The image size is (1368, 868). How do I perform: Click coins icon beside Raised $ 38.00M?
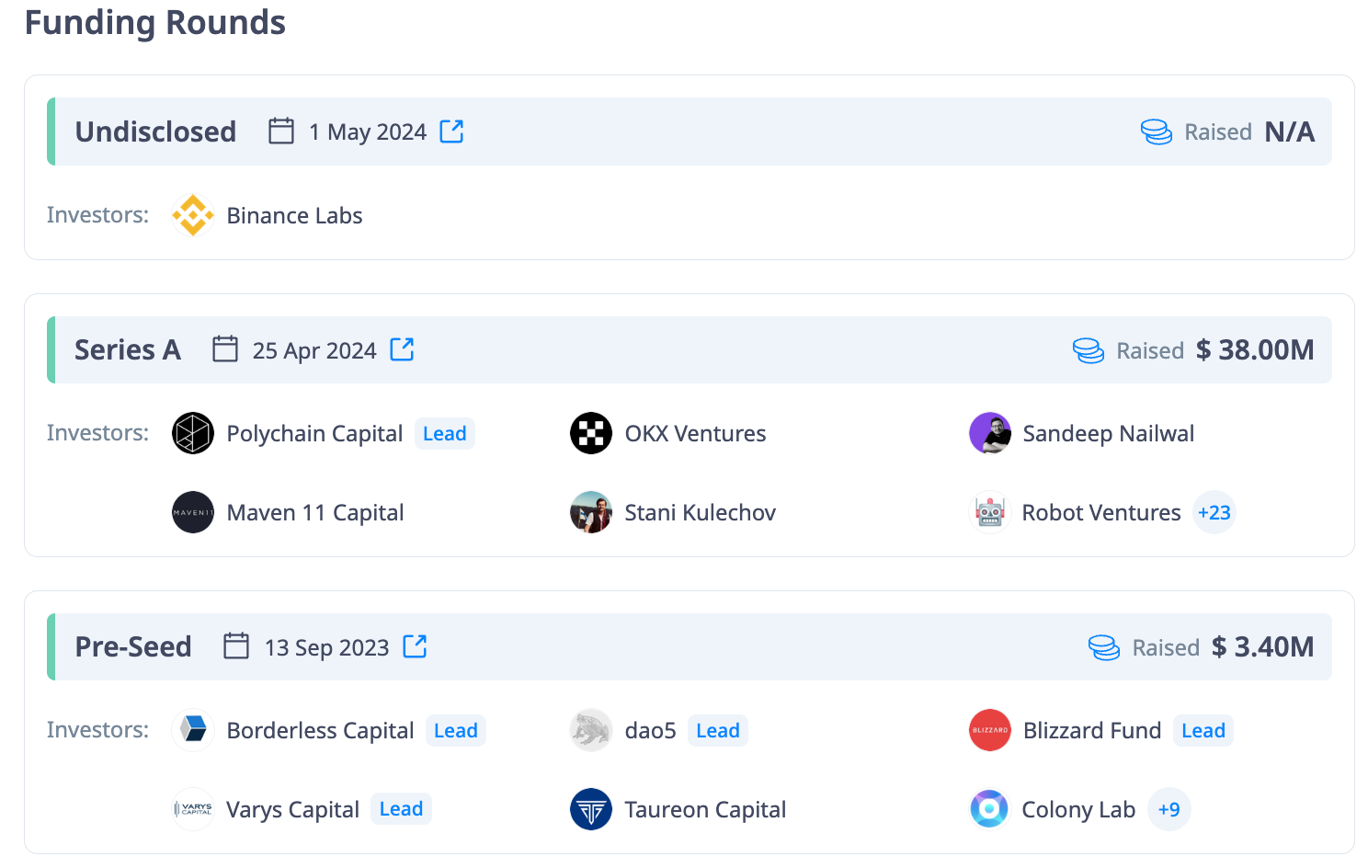tap(1089, 350)
